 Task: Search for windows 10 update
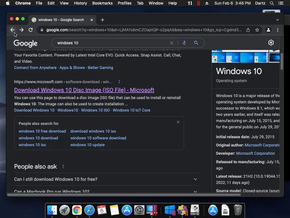coord(88,145)
